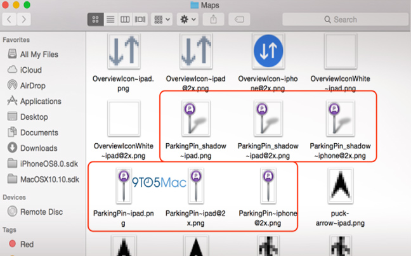Open AirDrop in the sidebar
This screenshot has width=411, height=256.
click(x=27, y=86)
